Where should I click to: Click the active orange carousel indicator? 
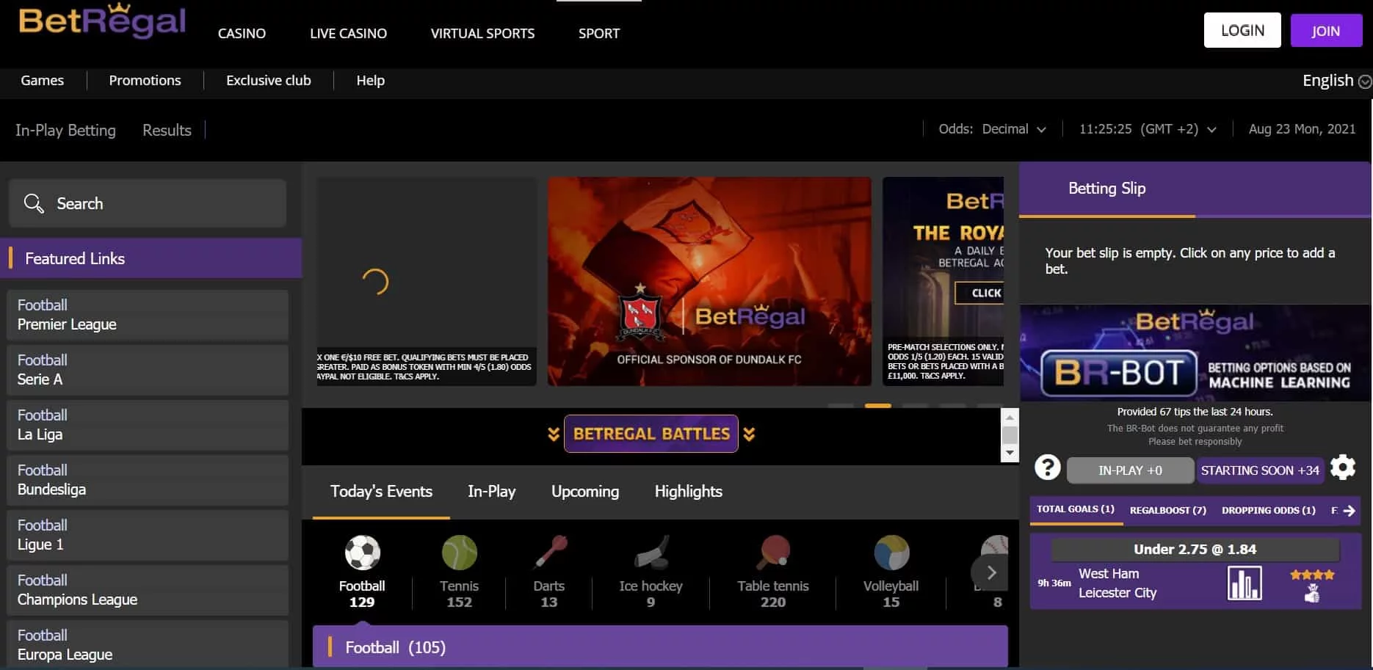pyautogui.click(x=878, y=405)
